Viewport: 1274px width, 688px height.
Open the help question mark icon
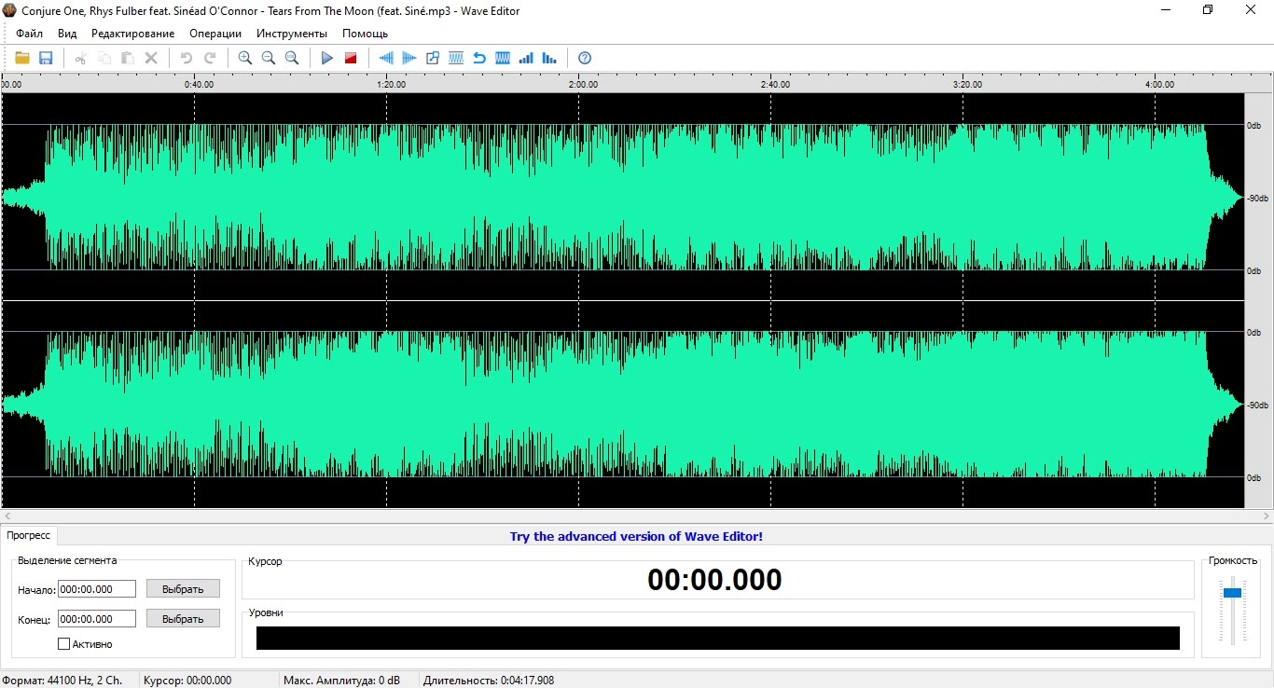click(x=585, y=58)
